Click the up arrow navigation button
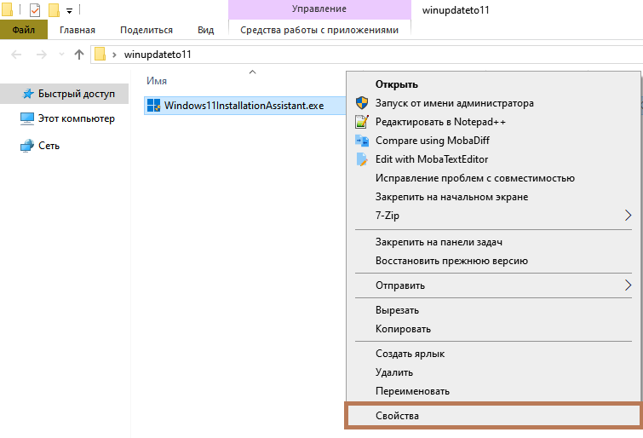Viewport: 643px width, 438px height. tap(79, 55)
